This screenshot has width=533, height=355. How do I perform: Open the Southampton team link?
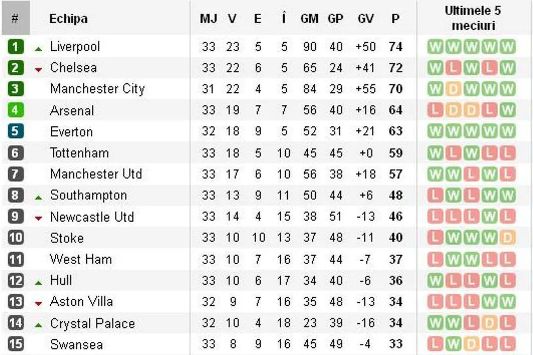[x=88, y=195]
